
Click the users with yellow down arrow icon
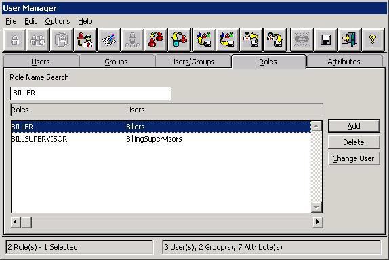click(274, 40)
